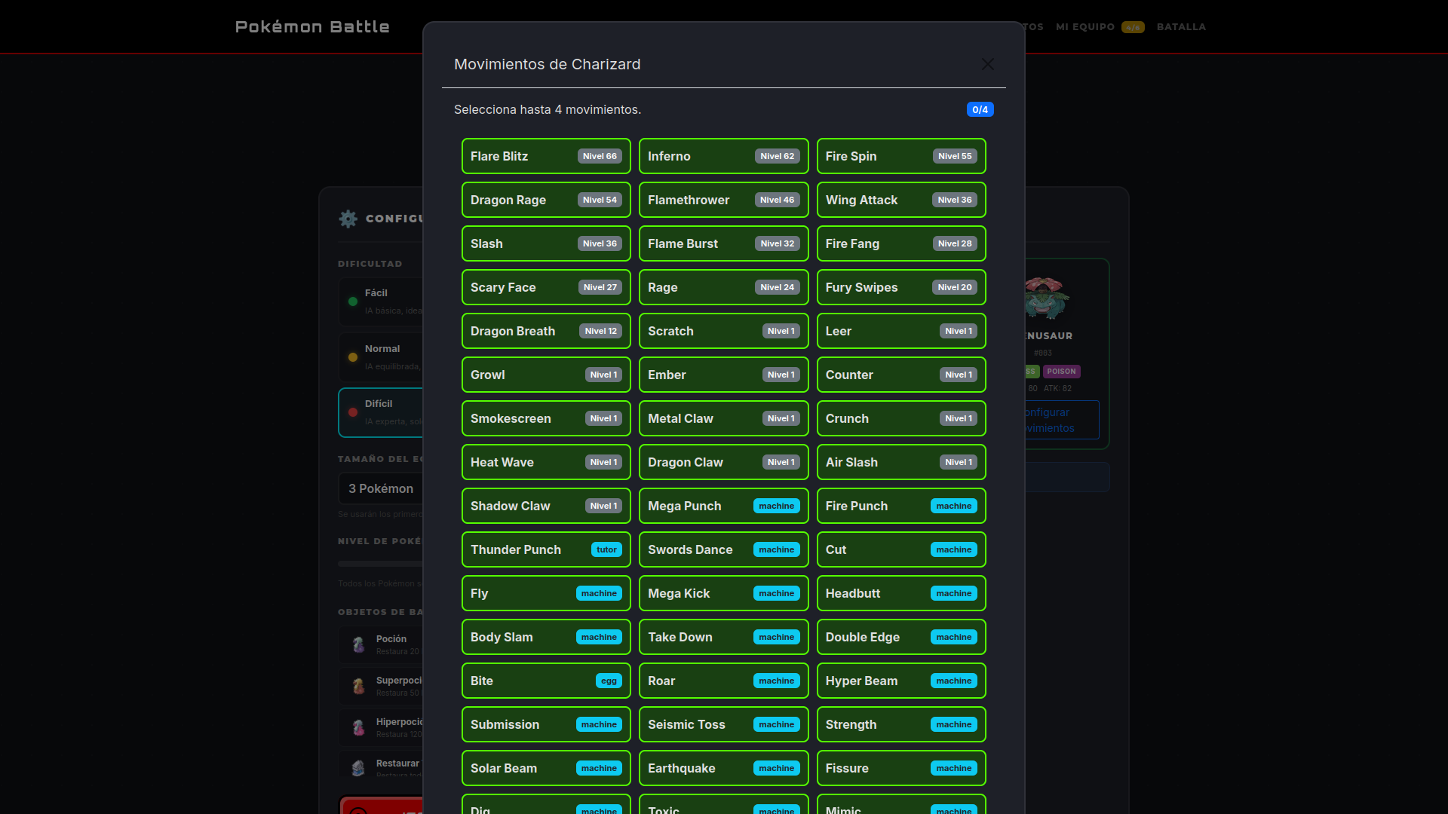Select the Leer move
The image size is (1448, 814).
click(901, 331)
